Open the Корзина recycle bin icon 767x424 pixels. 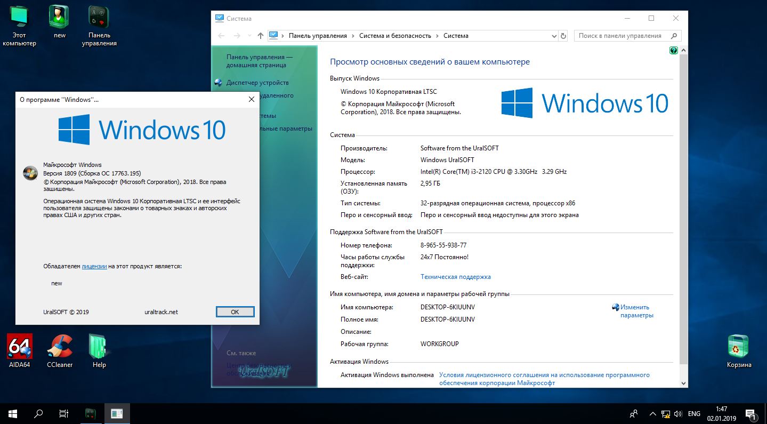click(x=739, y=351)
